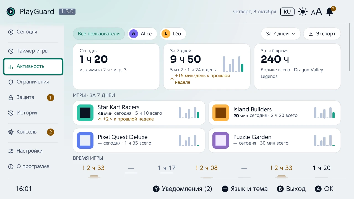Click the Экспорт button

pyautogui.click(x=322, y=34)
